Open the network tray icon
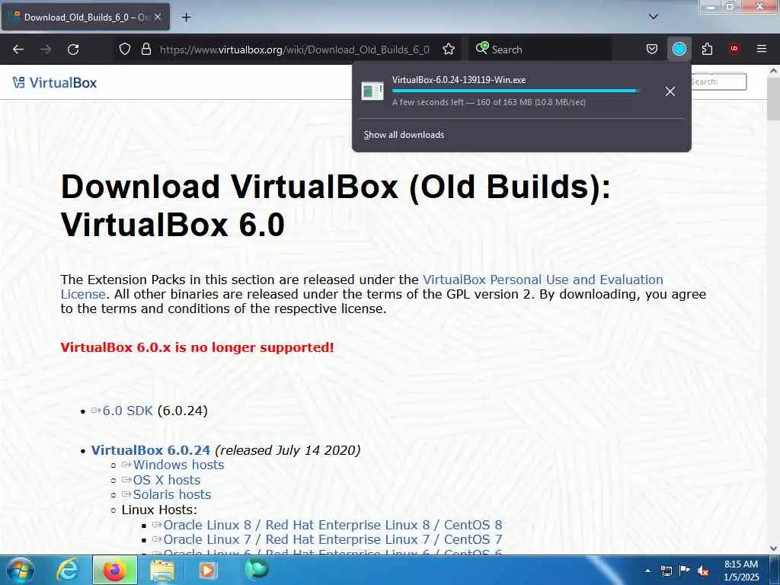This screenshot has height=585, width=780. coord(666,571)
